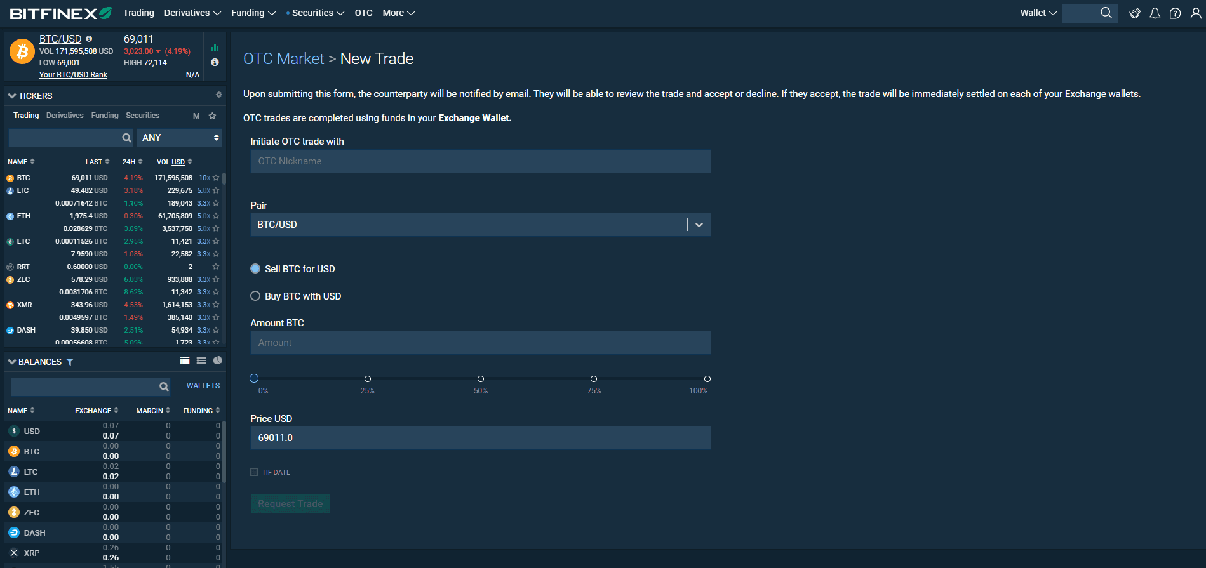1206x568 pixels.
Task: Click the balances search magnifier icon
Action: pos(164,386)
